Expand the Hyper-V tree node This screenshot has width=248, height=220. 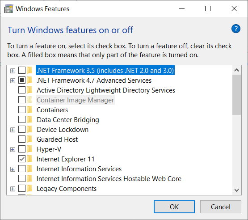coord(13,149)
